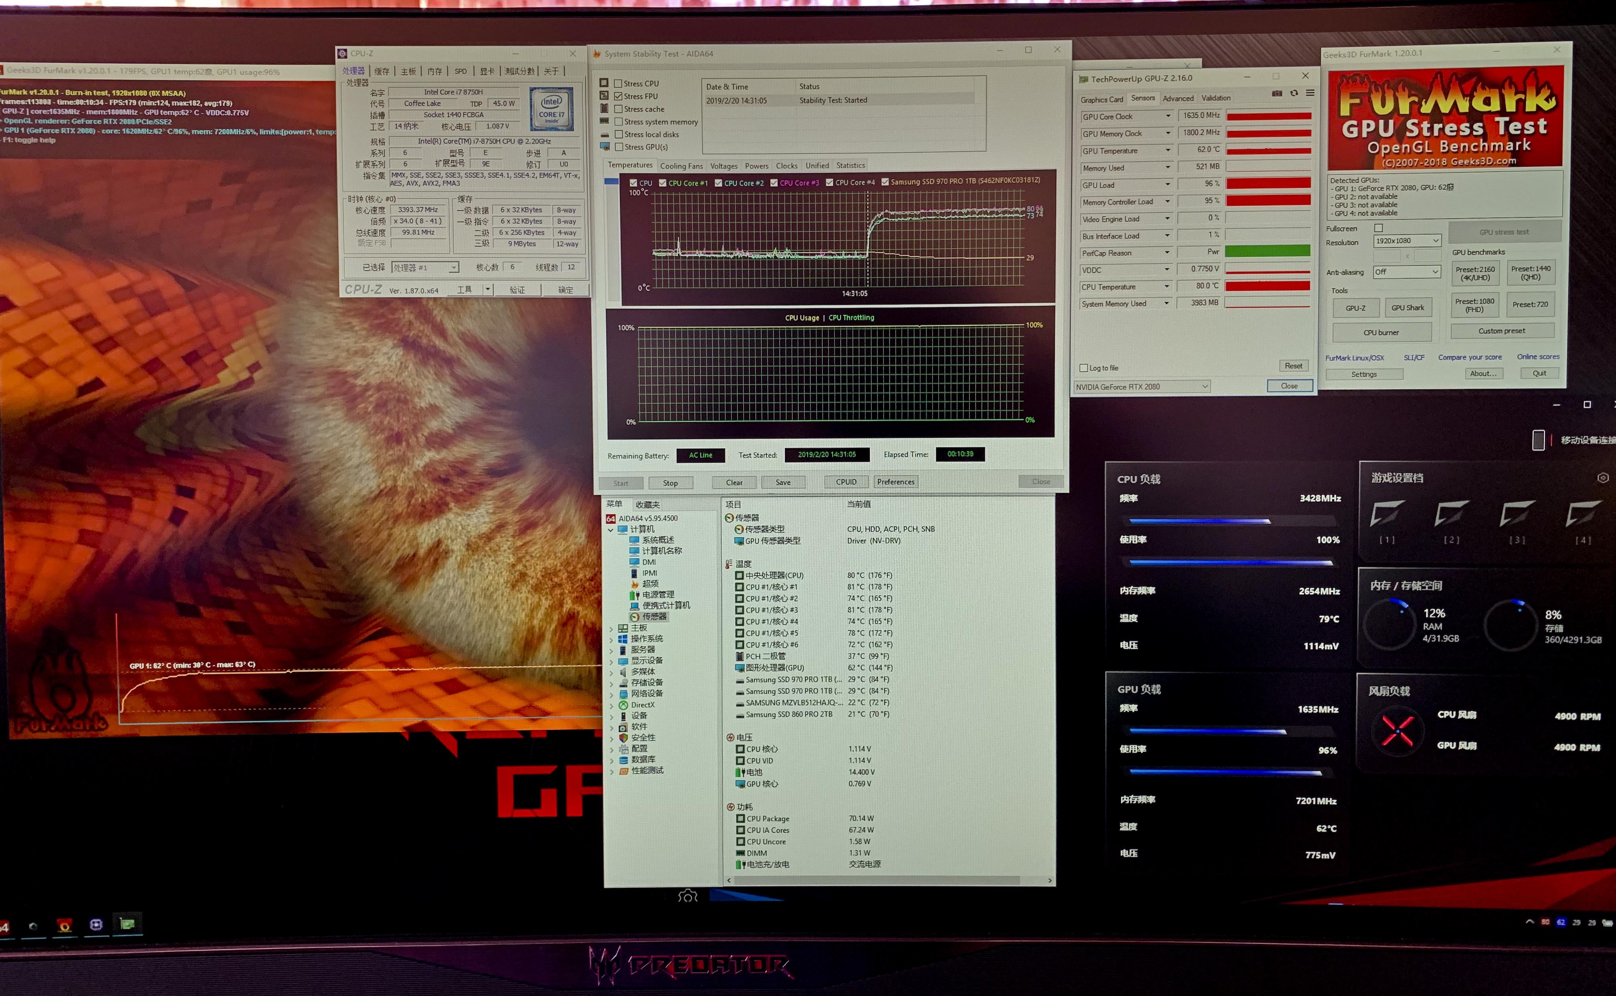Open the GPU-Z hamburger menu icon
This screenshot has height=996, width=1616.
click(1310, 93)
